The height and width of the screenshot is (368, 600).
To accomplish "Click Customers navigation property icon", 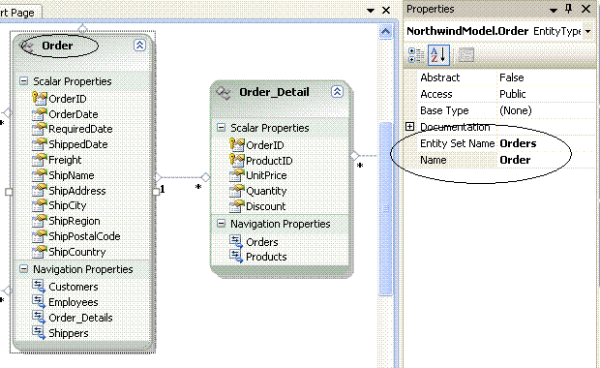I will pos(39,286).
